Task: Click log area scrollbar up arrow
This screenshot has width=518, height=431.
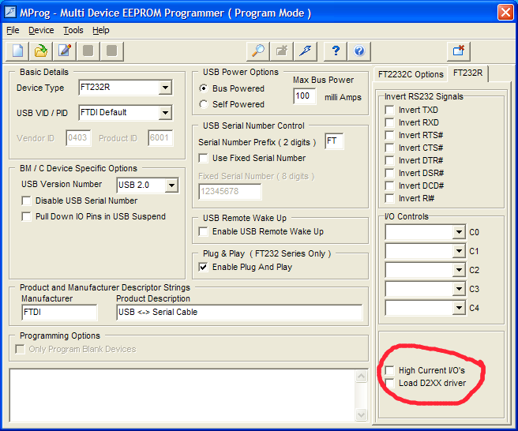Action: point(361,377)
